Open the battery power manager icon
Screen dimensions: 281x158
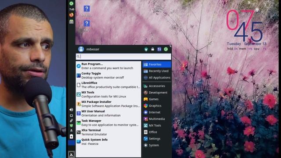click(x=71, y=136)
